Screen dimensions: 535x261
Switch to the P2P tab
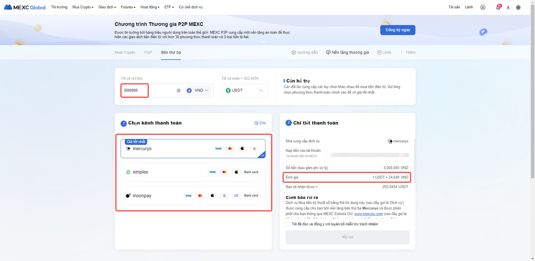click(148, 52)
